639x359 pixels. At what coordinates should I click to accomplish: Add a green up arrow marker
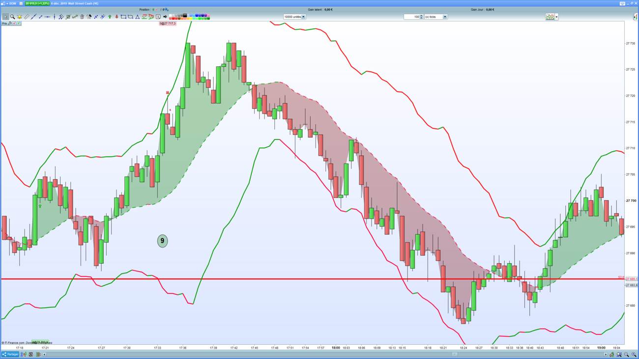110,17
